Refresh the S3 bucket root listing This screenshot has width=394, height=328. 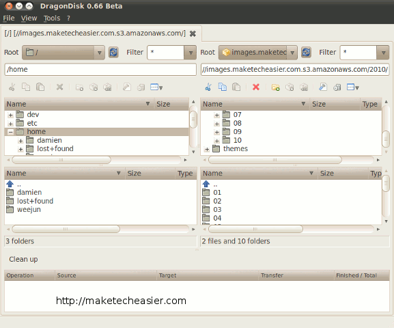pos(306,53)
